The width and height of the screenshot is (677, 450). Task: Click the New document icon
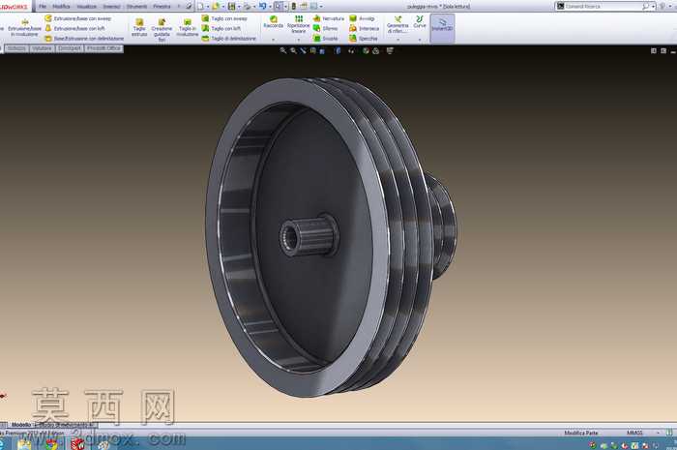pyautogui.click(x=200, y=7)
